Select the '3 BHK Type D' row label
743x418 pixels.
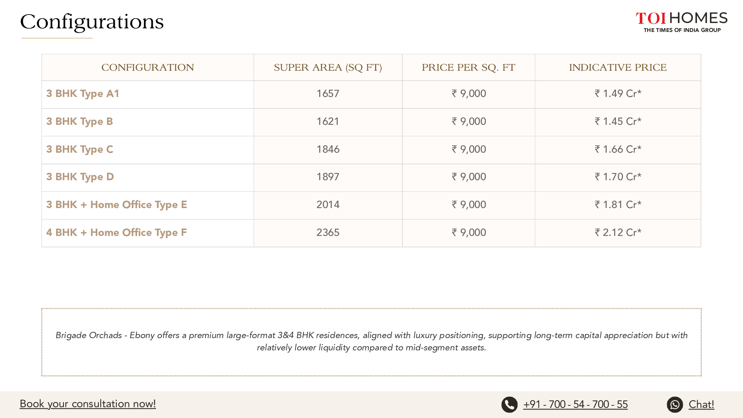[x=80, y=177]
